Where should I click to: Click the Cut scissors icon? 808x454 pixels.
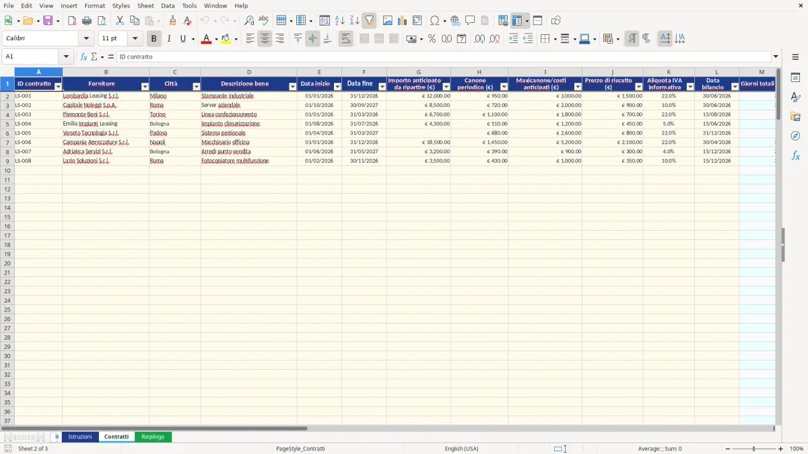[120, 21]
